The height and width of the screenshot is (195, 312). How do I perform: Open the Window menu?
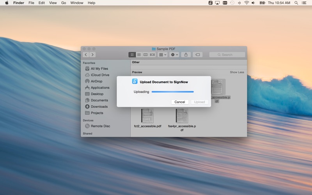(77, 3)
